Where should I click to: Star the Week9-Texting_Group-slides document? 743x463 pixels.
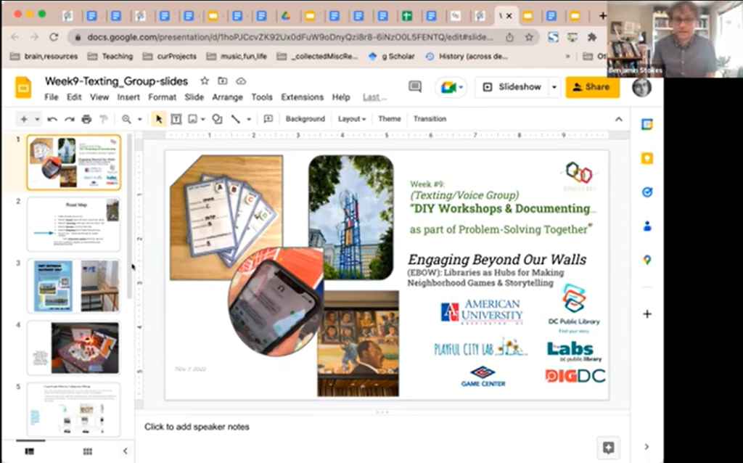[205, 81]
